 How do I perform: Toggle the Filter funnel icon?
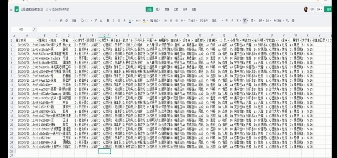pos(245,21)
